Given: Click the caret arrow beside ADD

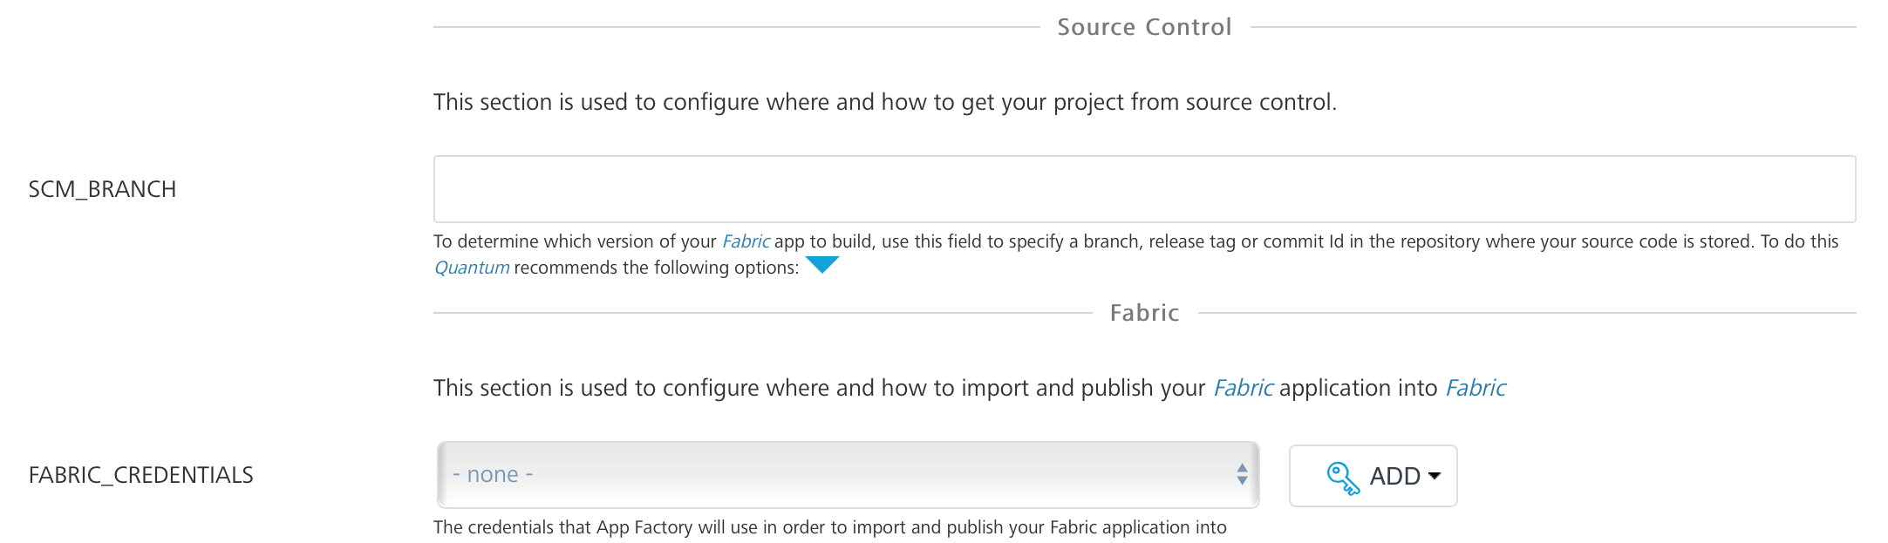Looking at the screenshot, I should pos(1435,476).
